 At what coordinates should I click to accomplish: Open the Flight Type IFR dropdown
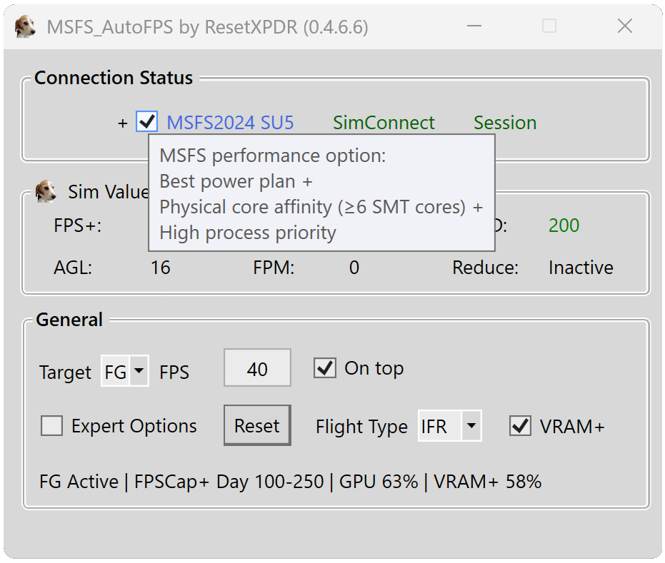click(x=449, y=426)
